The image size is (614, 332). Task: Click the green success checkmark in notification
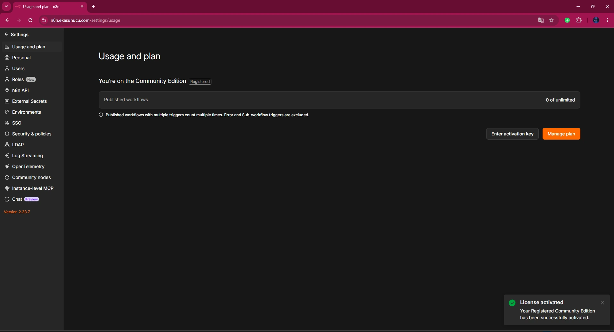(512, 303)
